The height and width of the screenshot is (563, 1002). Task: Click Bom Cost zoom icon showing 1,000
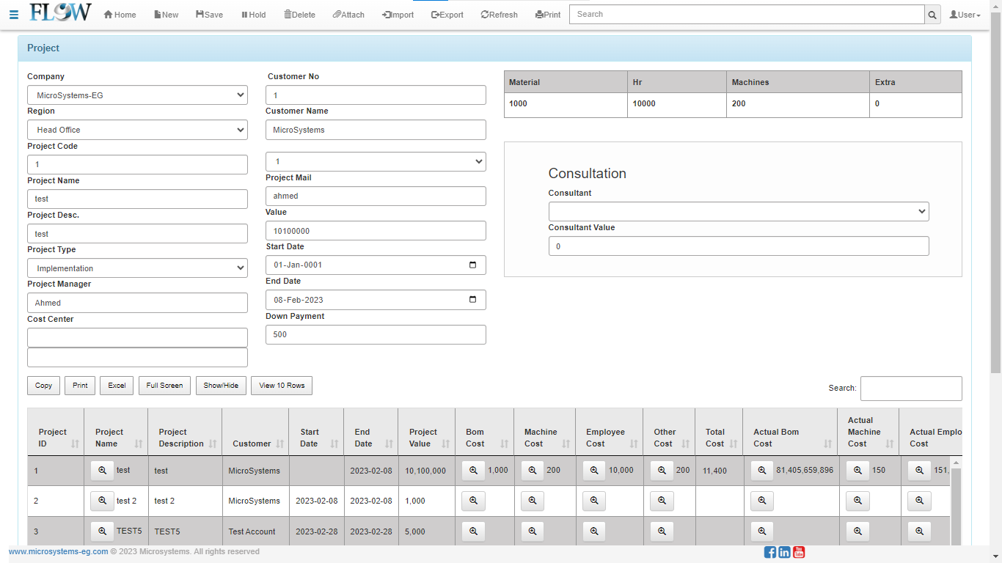coord(473,471)
